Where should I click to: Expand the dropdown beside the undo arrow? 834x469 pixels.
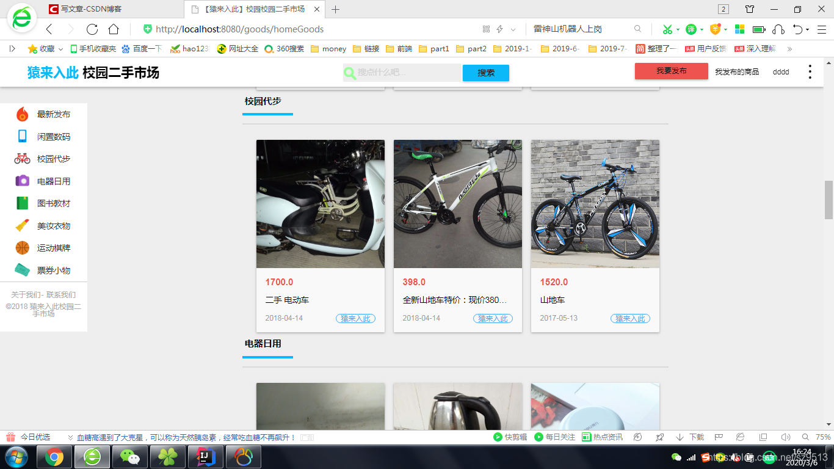(807, 29)
